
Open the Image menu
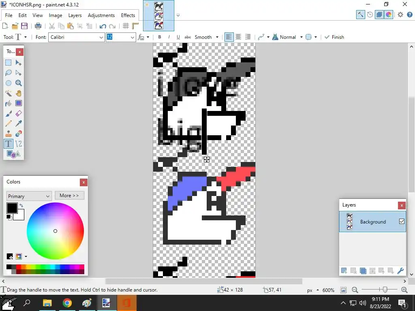coord(55,15)
